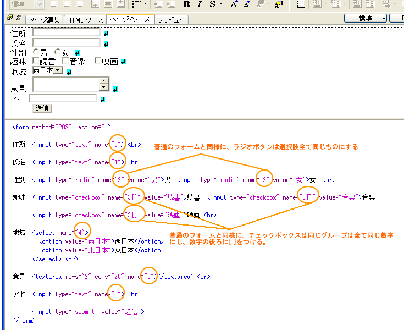The image size is (404, 330).
Task: Click inside the 意見 textarea
Action: click(66, 84)
